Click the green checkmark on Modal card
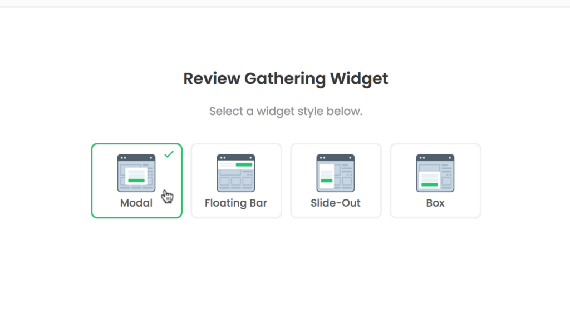Viewport: 570px width, 320px height. pyautogui.click(x=169, y=154)
